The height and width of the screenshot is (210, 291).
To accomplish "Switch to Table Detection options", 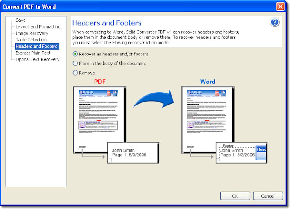I will click(31, 40).
